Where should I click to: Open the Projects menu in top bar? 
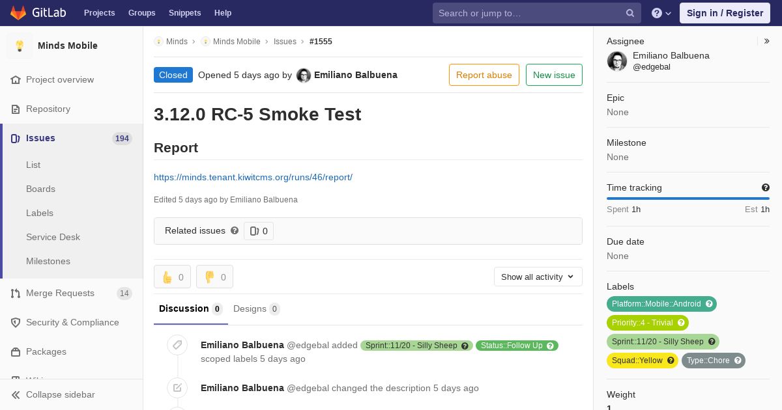coord(99,13)
